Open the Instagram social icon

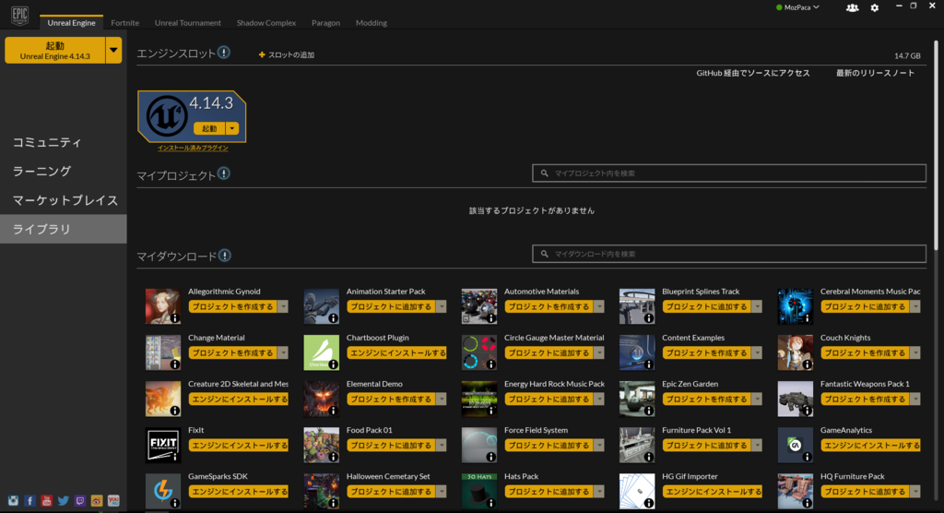pos(13,501)
